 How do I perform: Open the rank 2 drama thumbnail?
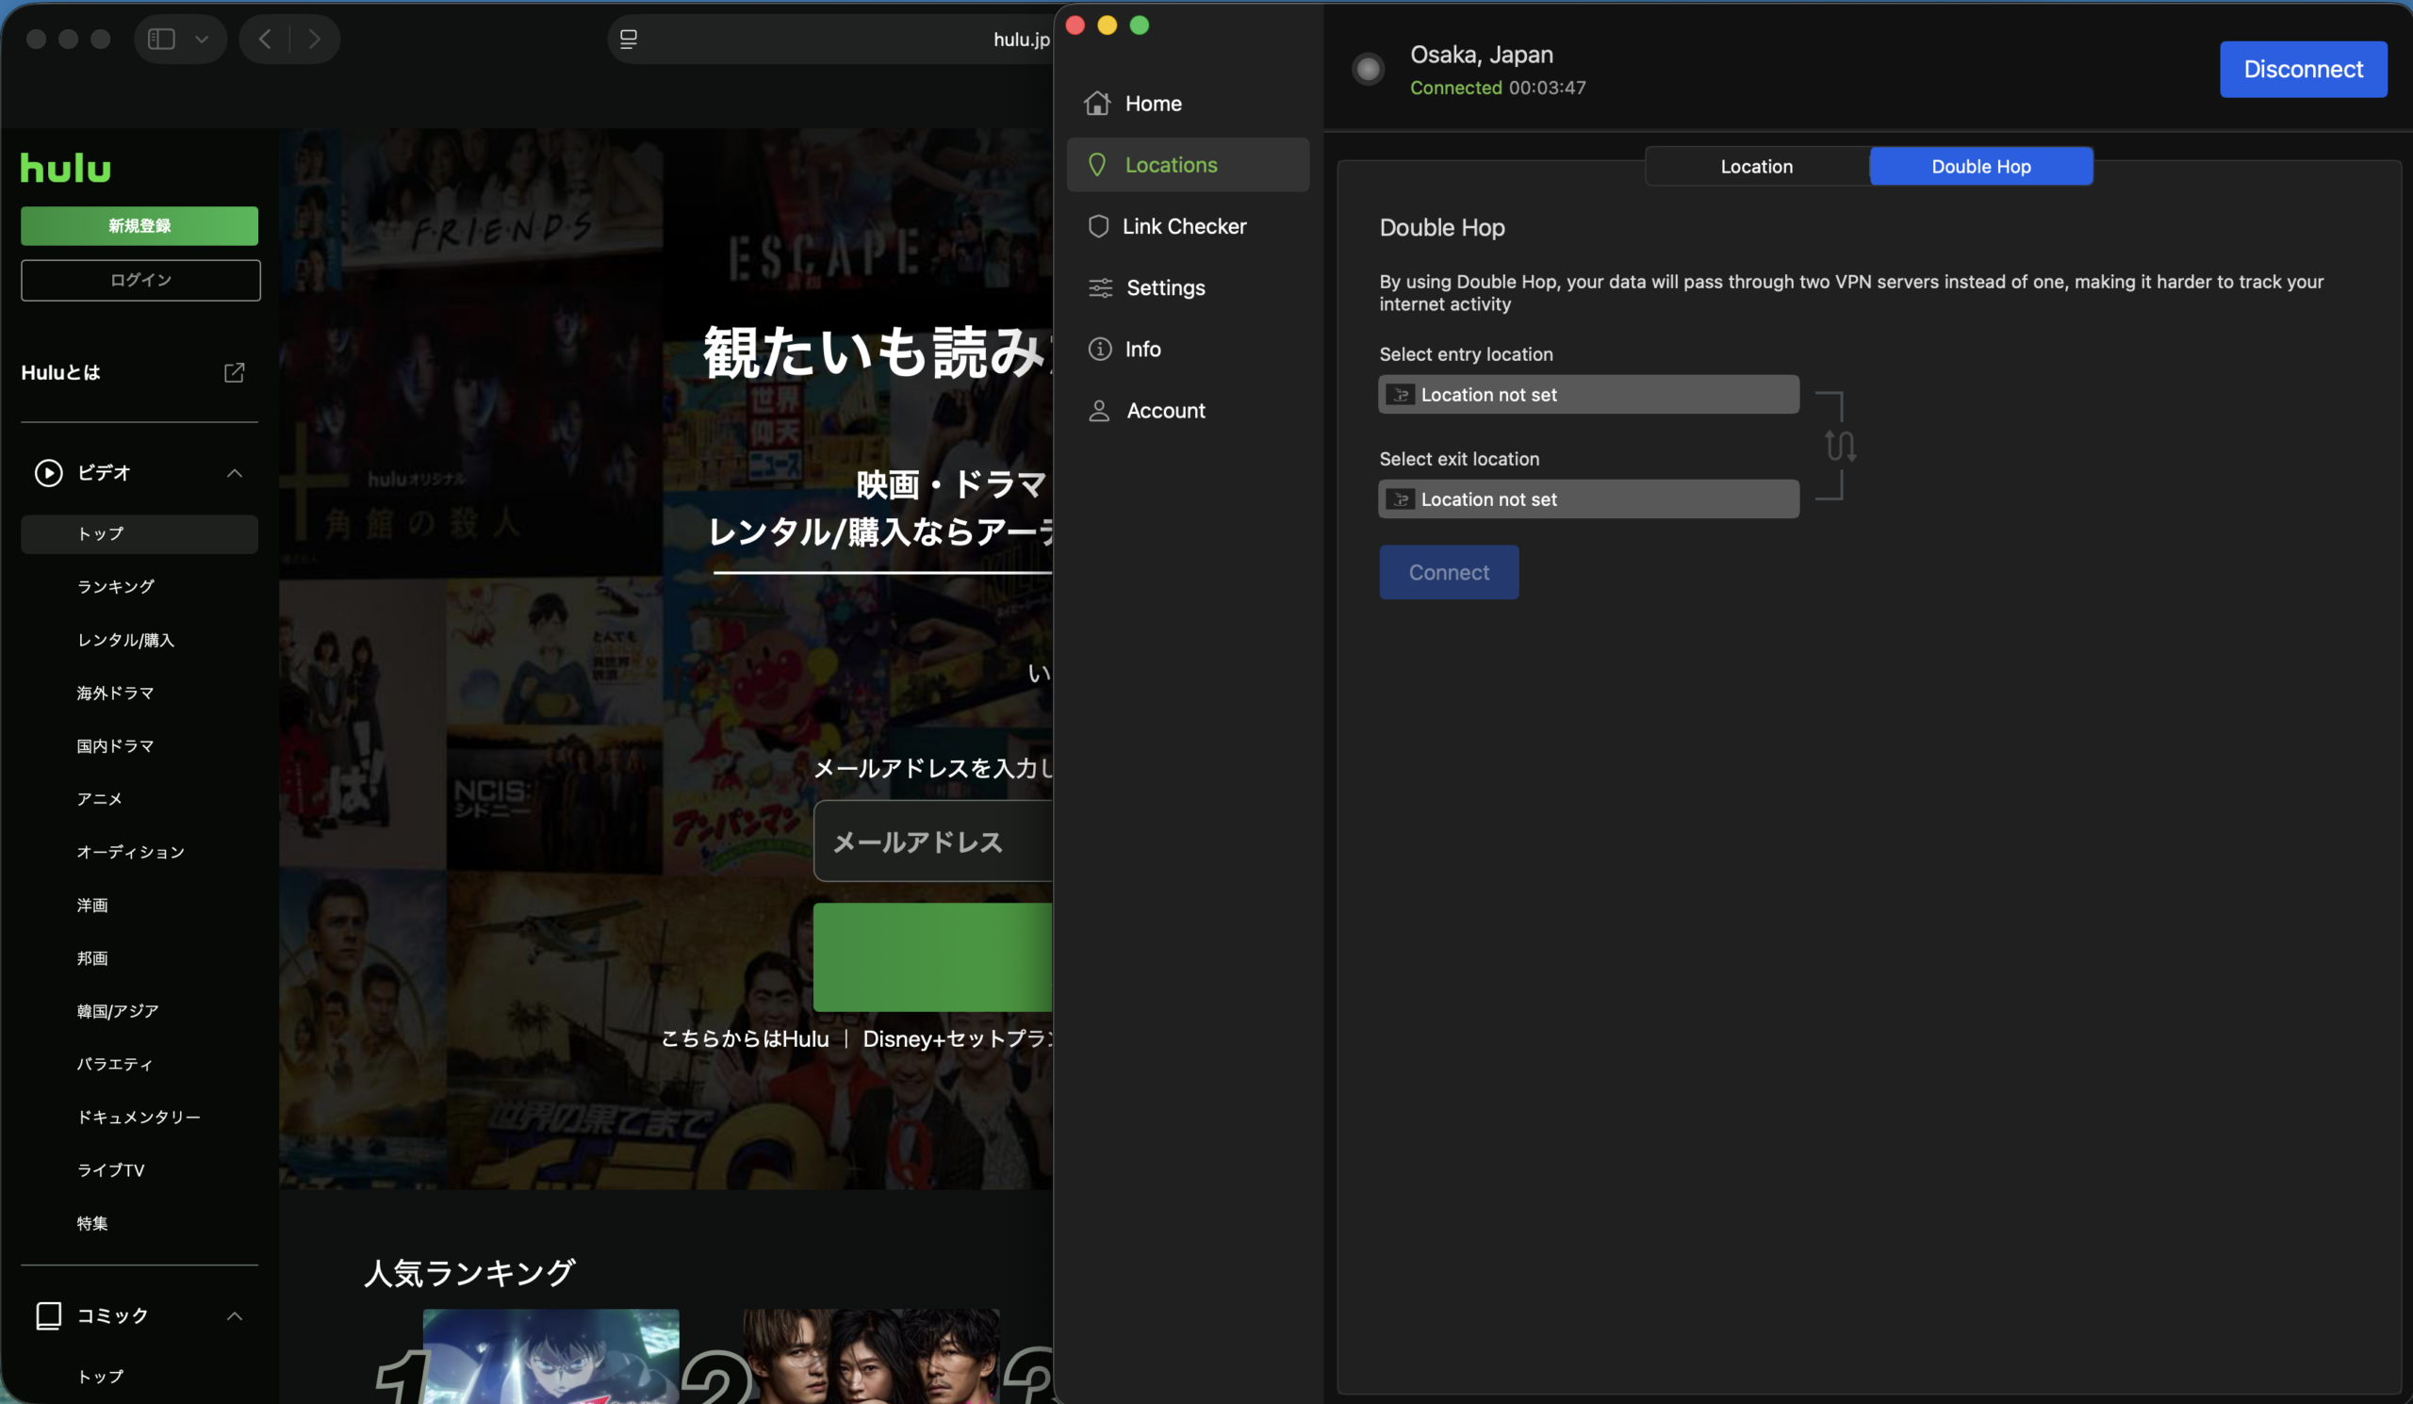click(871, 1356)
